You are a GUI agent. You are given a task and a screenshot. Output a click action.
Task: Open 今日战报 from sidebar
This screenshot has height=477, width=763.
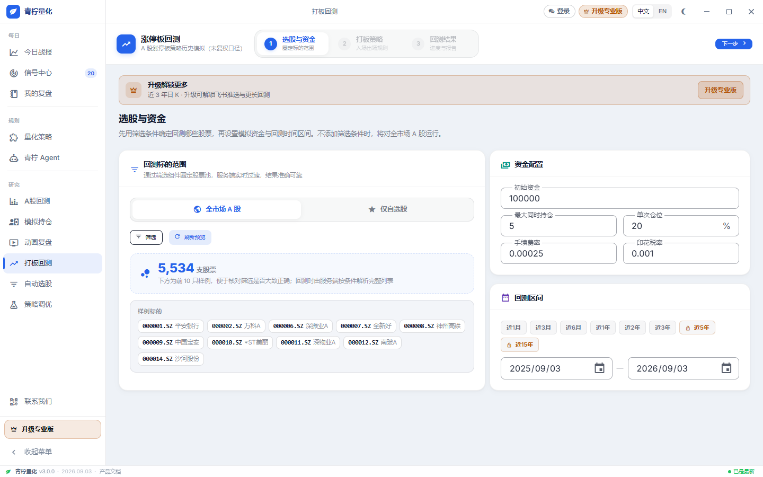pyautogui.click(x=52, y=52)
